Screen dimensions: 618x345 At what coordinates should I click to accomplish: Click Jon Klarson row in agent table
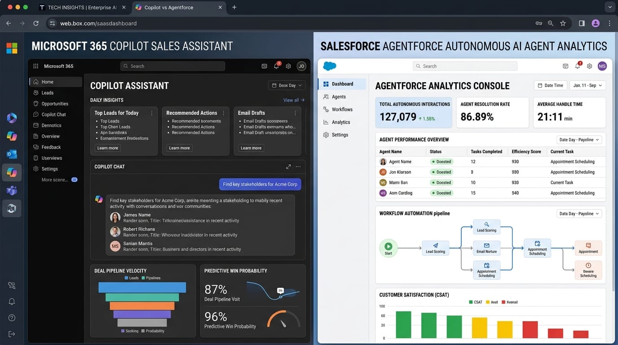coord(490,172)
